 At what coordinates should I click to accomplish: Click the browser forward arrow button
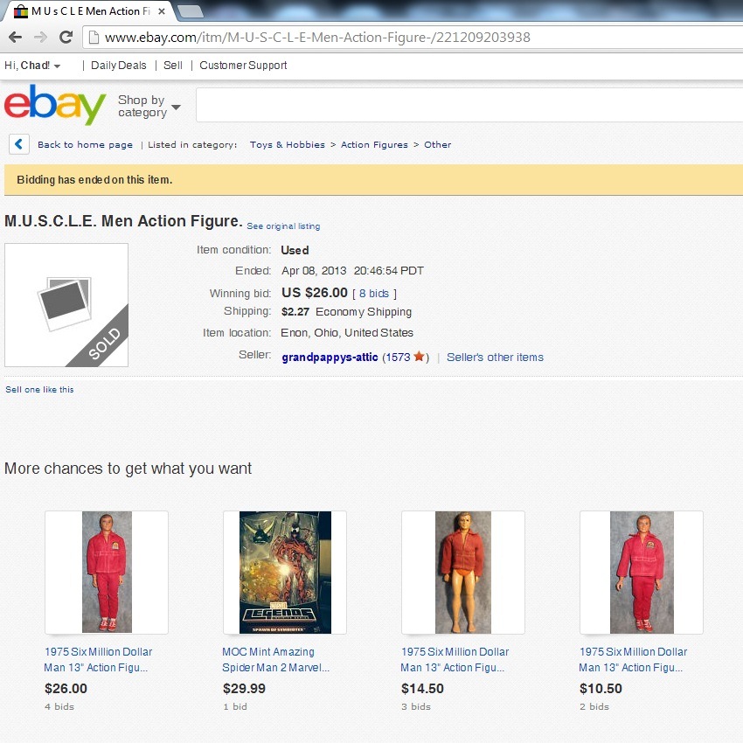tap(41, 37)
